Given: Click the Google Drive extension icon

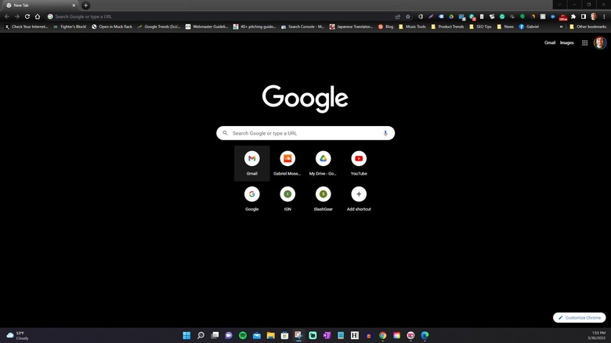Looking at the screenshot, I should tap(451, 16).
